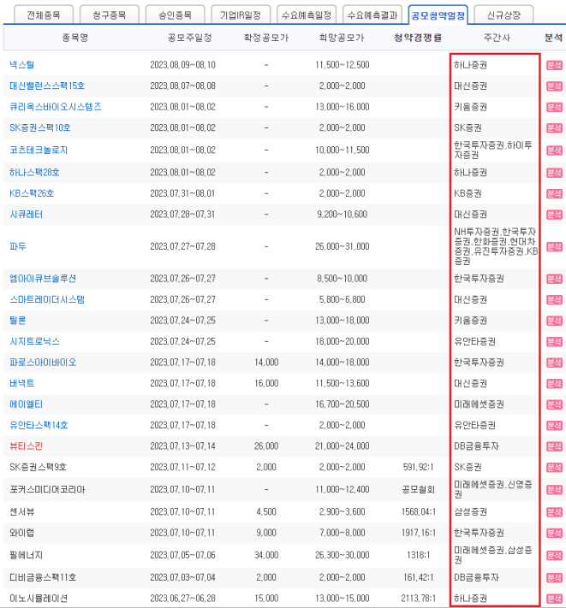Image resolution: width=566 pixels, height=608 pixels.
Task: Click the 분석 icon for 시큐레터
Action: coord(554,215)
